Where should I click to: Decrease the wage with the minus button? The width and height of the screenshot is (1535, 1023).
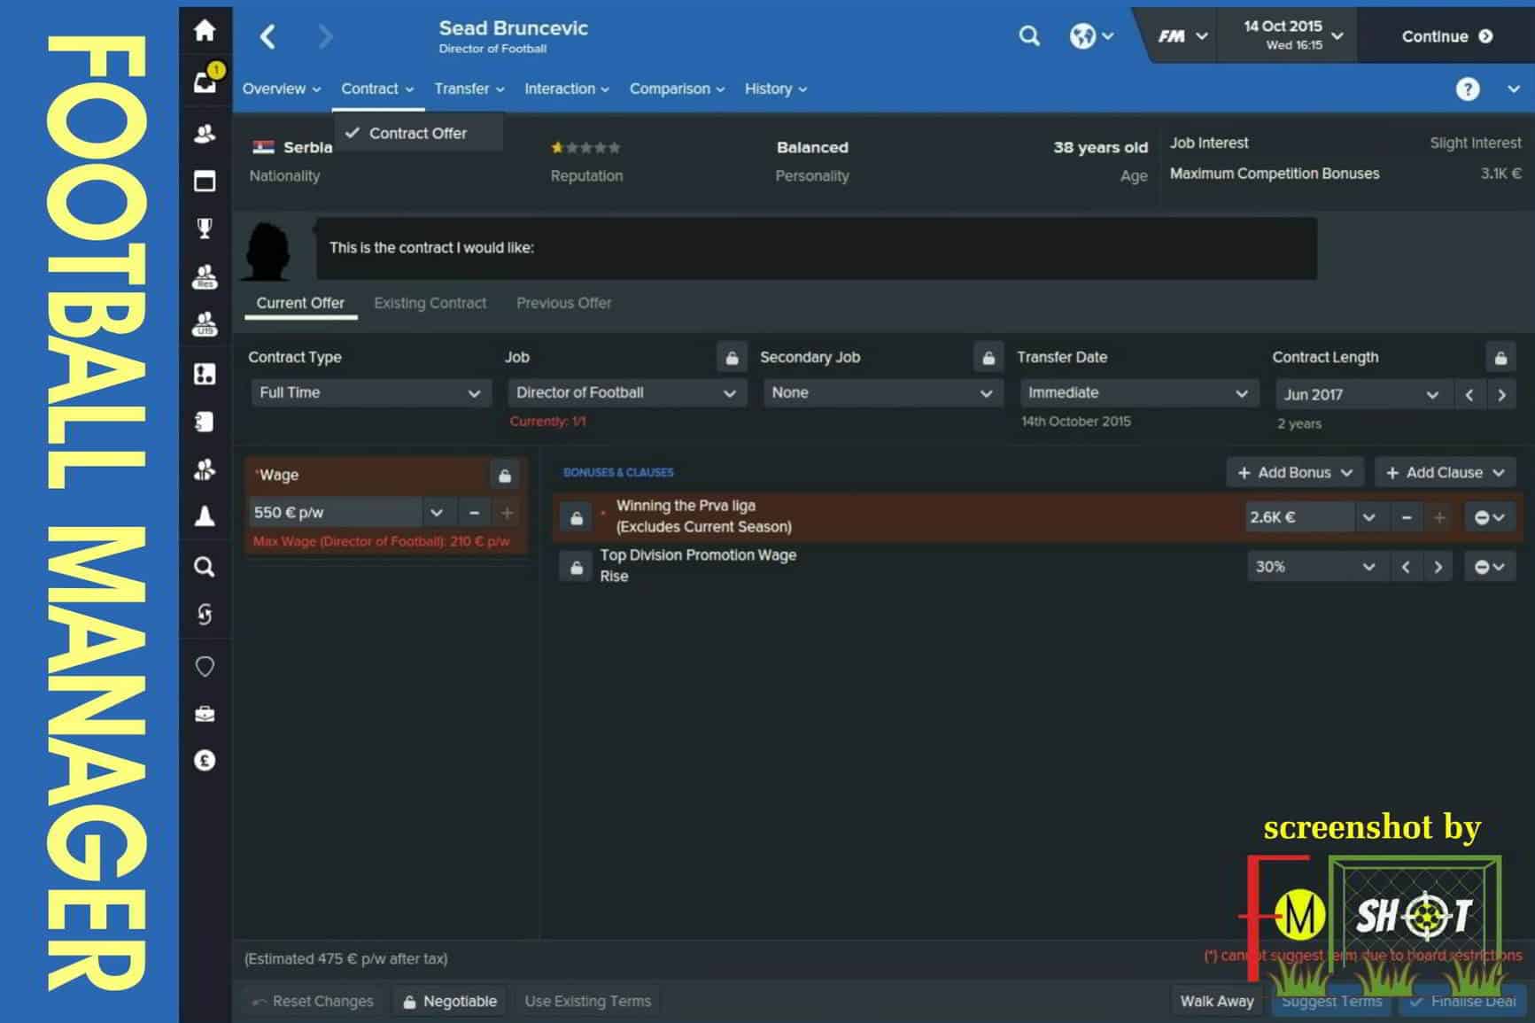(474, 514)
